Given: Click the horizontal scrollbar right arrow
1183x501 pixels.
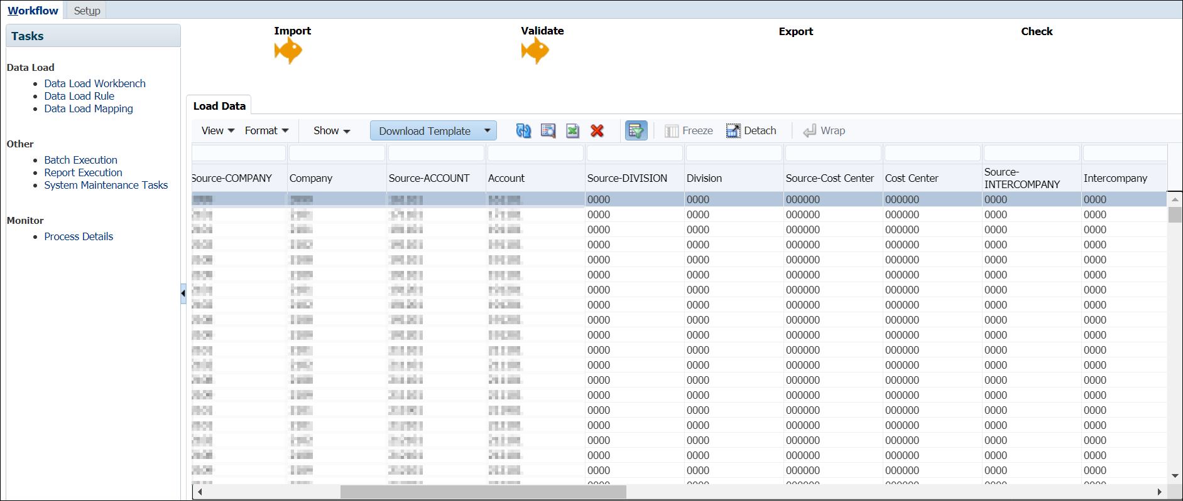Looking at the screenshot, I should 1160,492.
